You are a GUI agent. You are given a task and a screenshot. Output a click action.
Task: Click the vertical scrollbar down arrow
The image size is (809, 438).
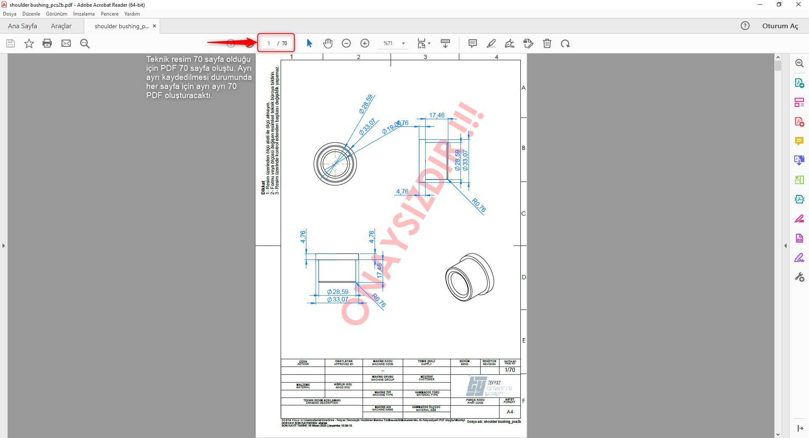coord(778,434)
